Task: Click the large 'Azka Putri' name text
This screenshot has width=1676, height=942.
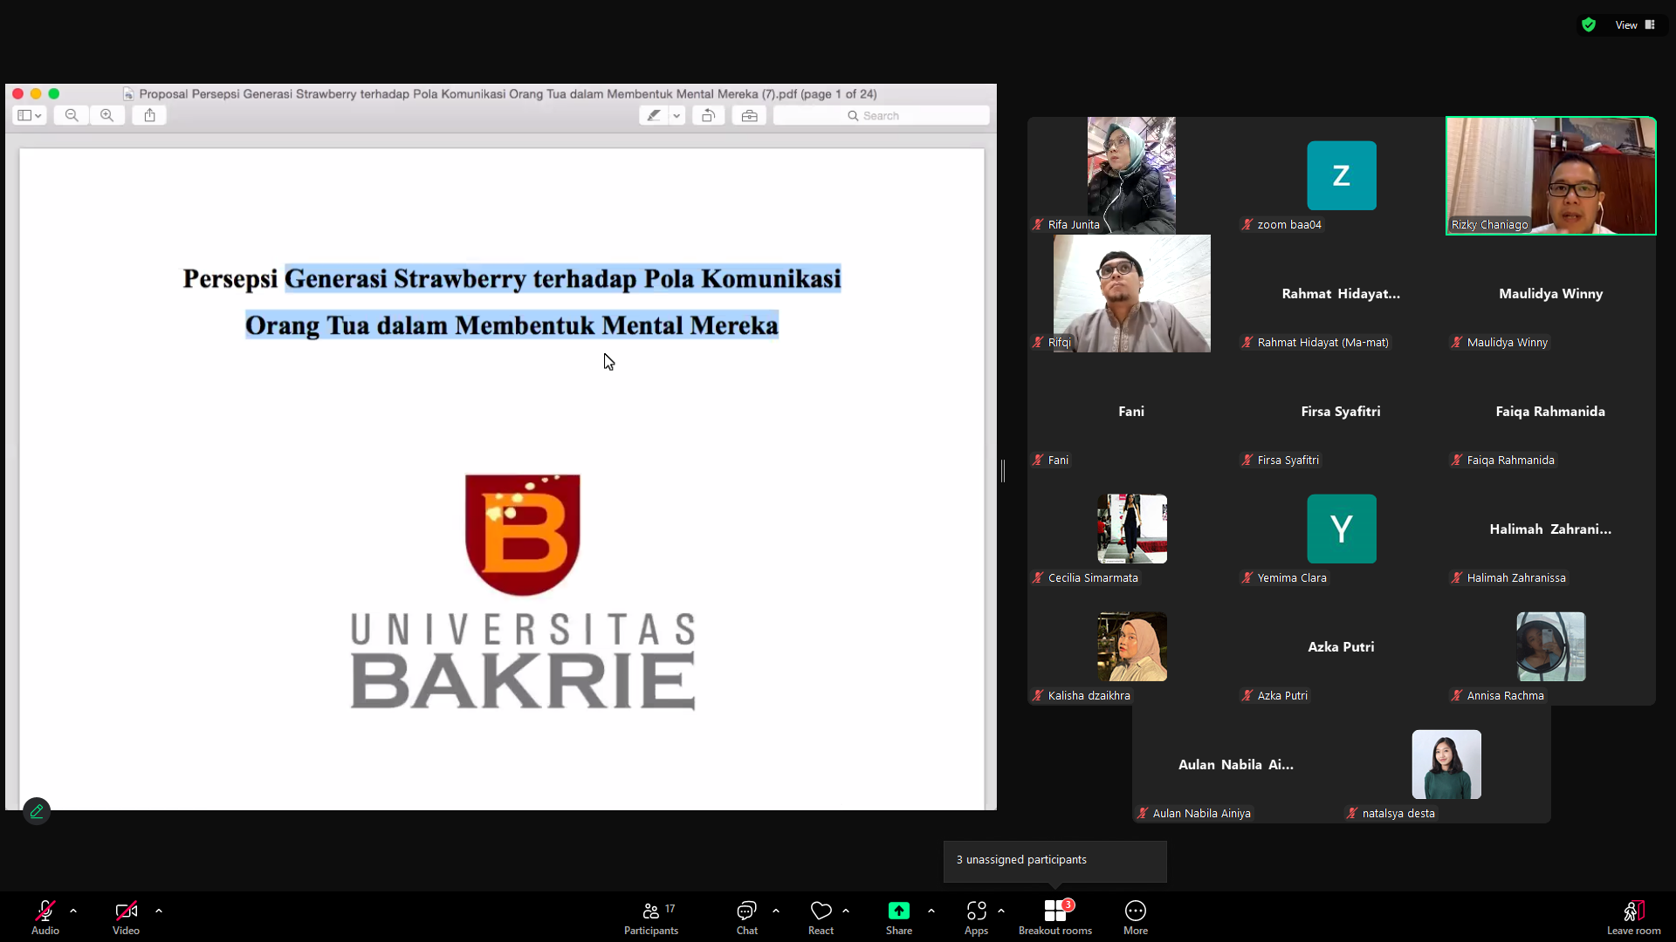Action: tap(1341, 647)
